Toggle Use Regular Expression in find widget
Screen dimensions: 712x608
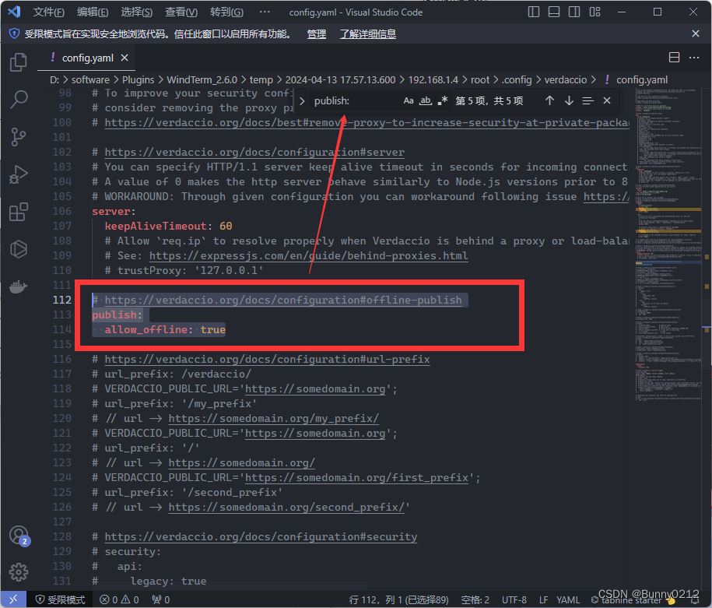pyautogui.click(x=442, y=100)
